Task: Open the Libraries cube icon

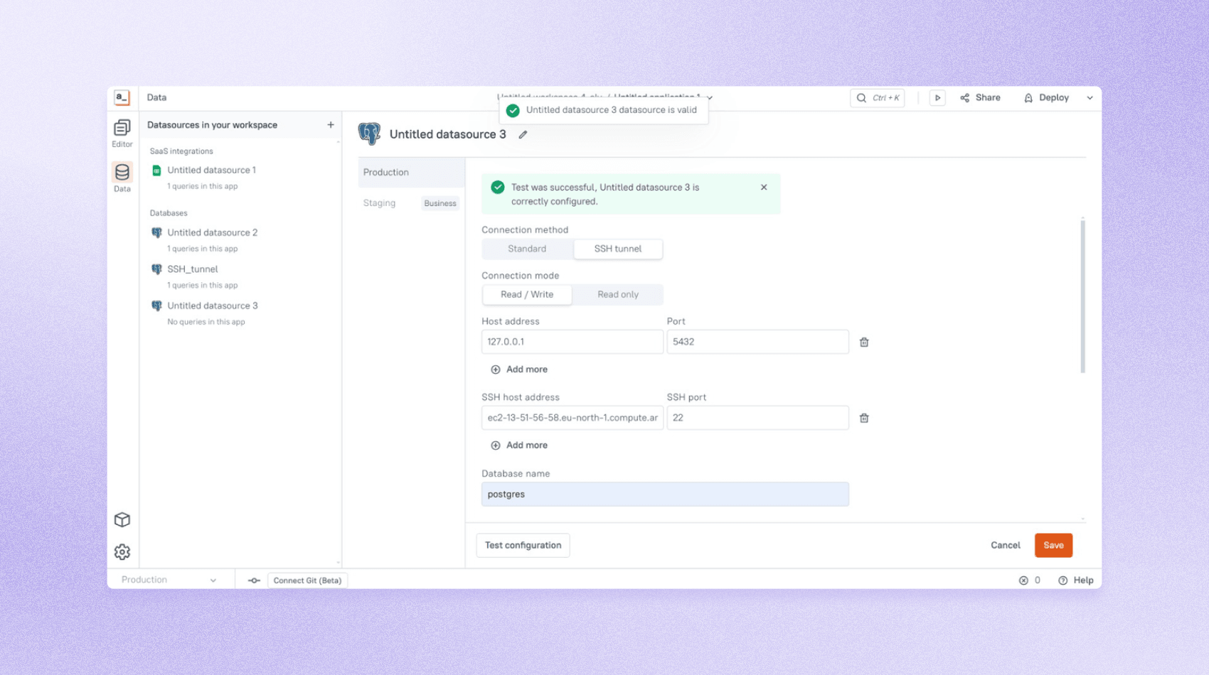Action: click(x=122, y=519)
